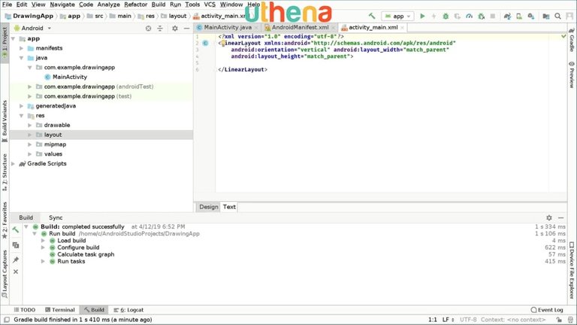Open the app run configuration dropdown
This screenshot has width=577, height=325.
tap(397, 17)
